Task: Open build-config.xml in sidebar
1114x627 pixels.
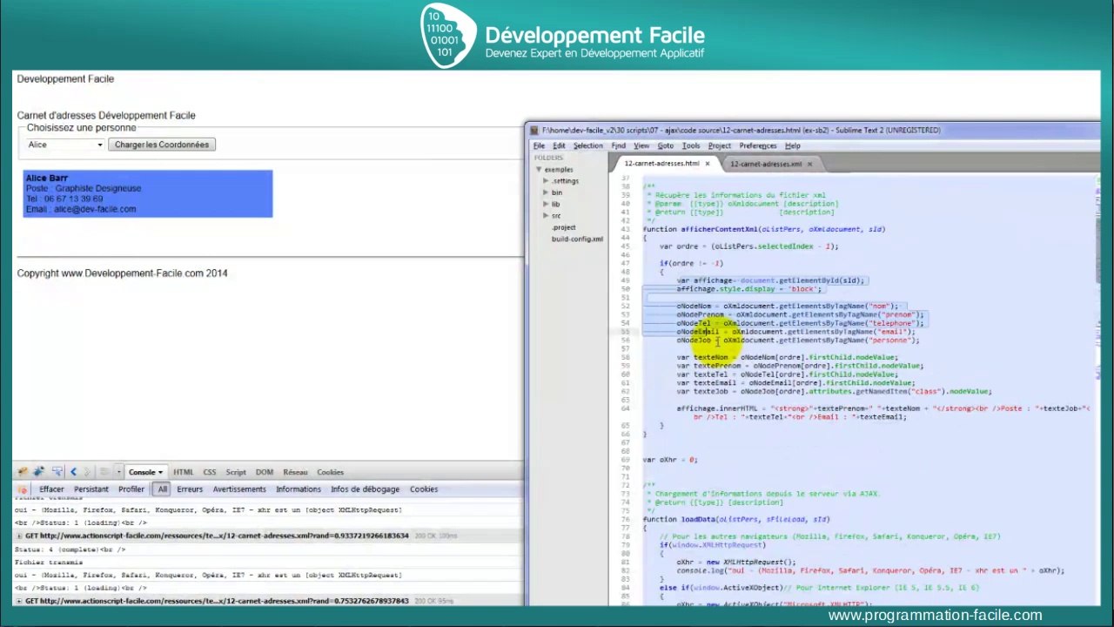Action: pos(577,239)
